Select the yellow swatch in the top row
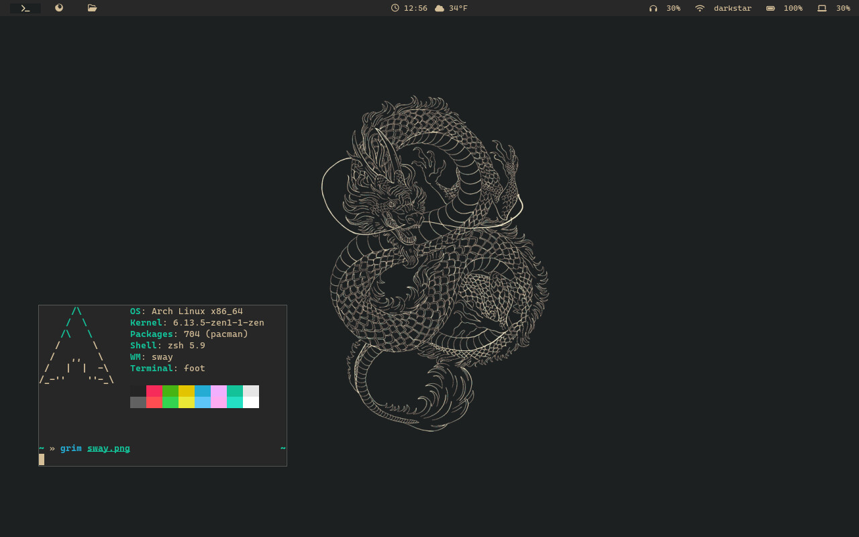The width and height of the screenshot is (859, 537). [x=187, y=391]
